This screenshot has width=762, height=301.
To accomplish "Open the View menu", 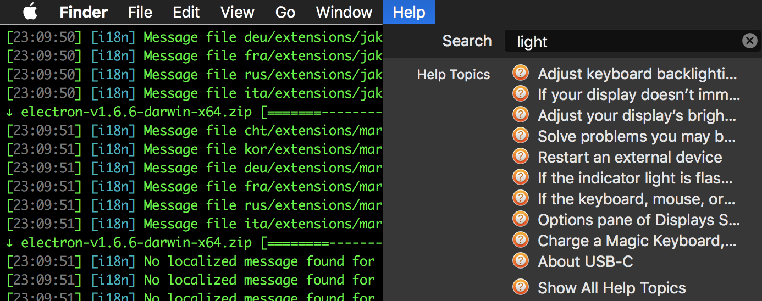I will (x=238, y=12).
